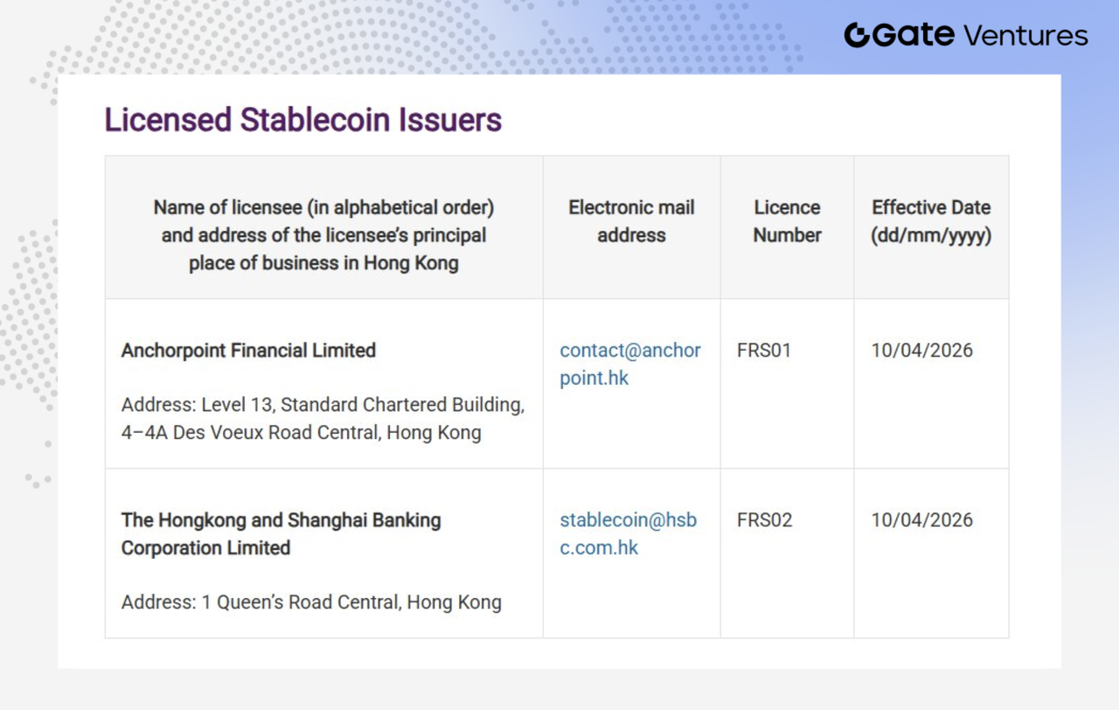Click the effective date in Anchorpoint's row

coord(921,351)
